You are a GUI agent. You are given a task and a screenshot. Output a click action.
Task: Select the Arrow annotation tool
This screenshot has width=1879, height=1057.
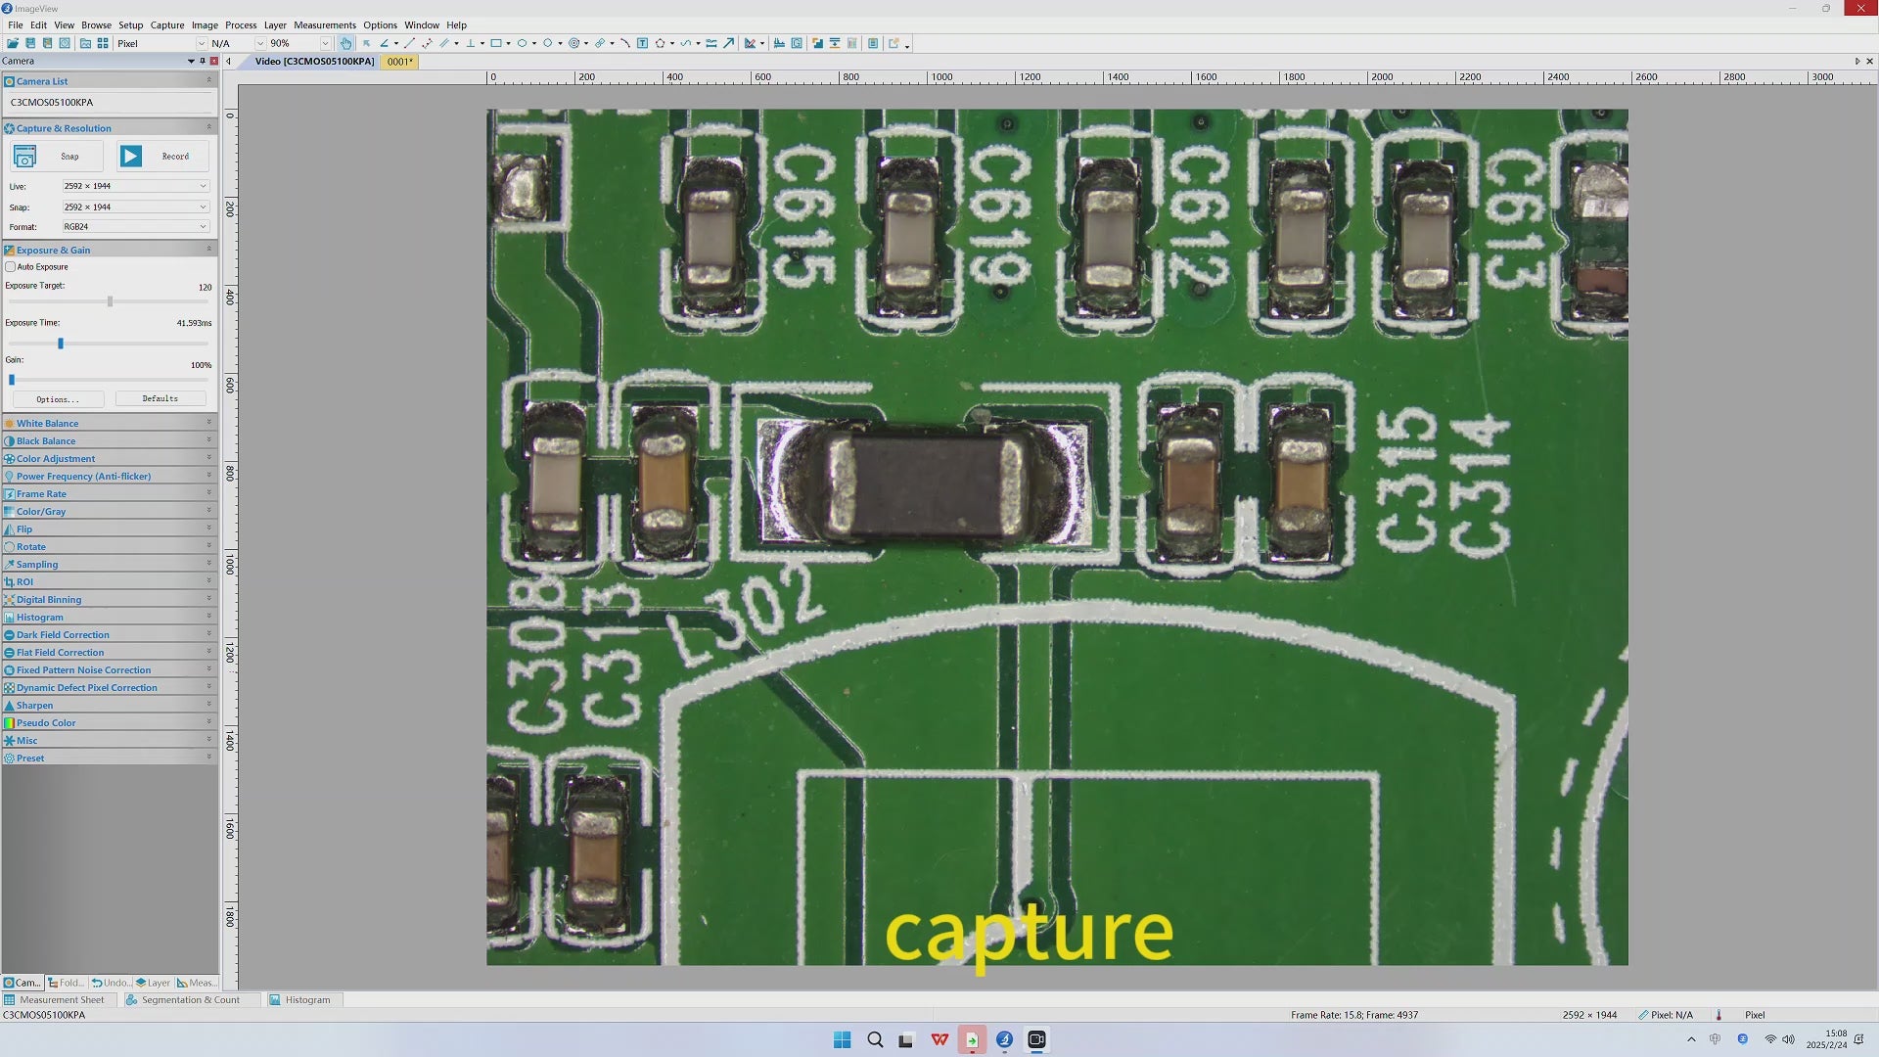pyautogui.click(x=729, y=43)
